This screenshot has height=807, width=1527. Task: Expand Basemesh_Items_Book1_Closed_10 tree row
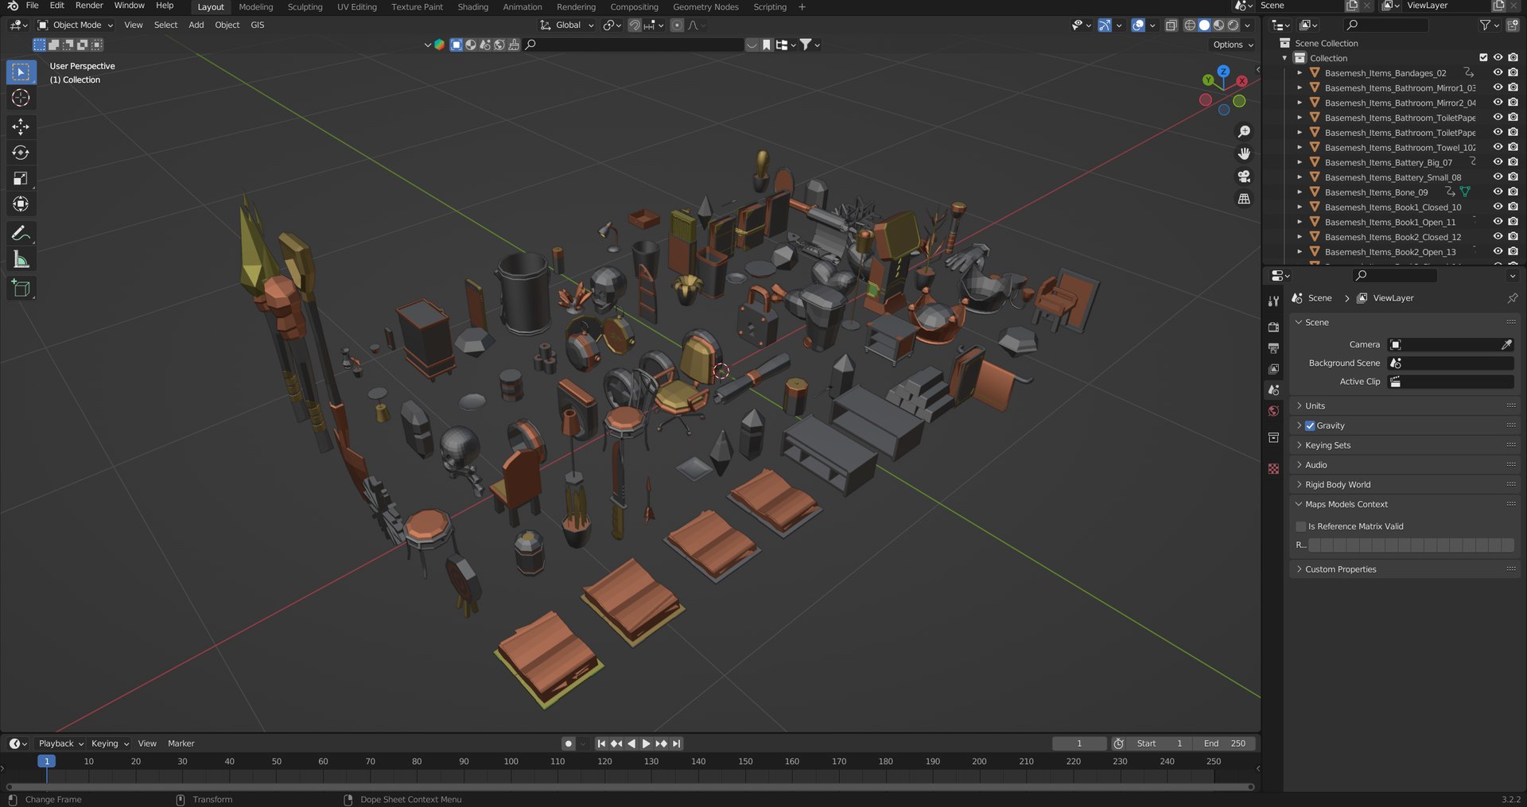click(x=1300, y=207)
